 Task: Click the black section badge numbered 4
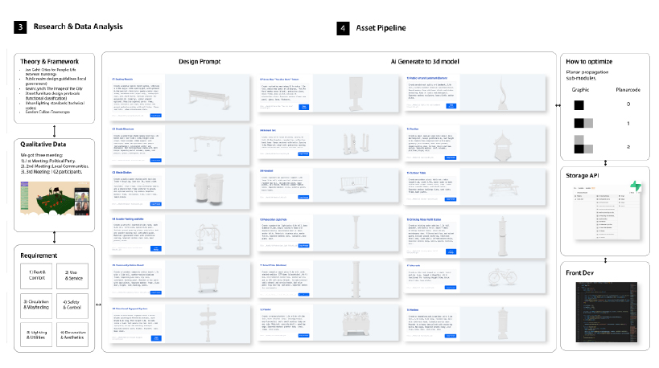pos(343,28)
